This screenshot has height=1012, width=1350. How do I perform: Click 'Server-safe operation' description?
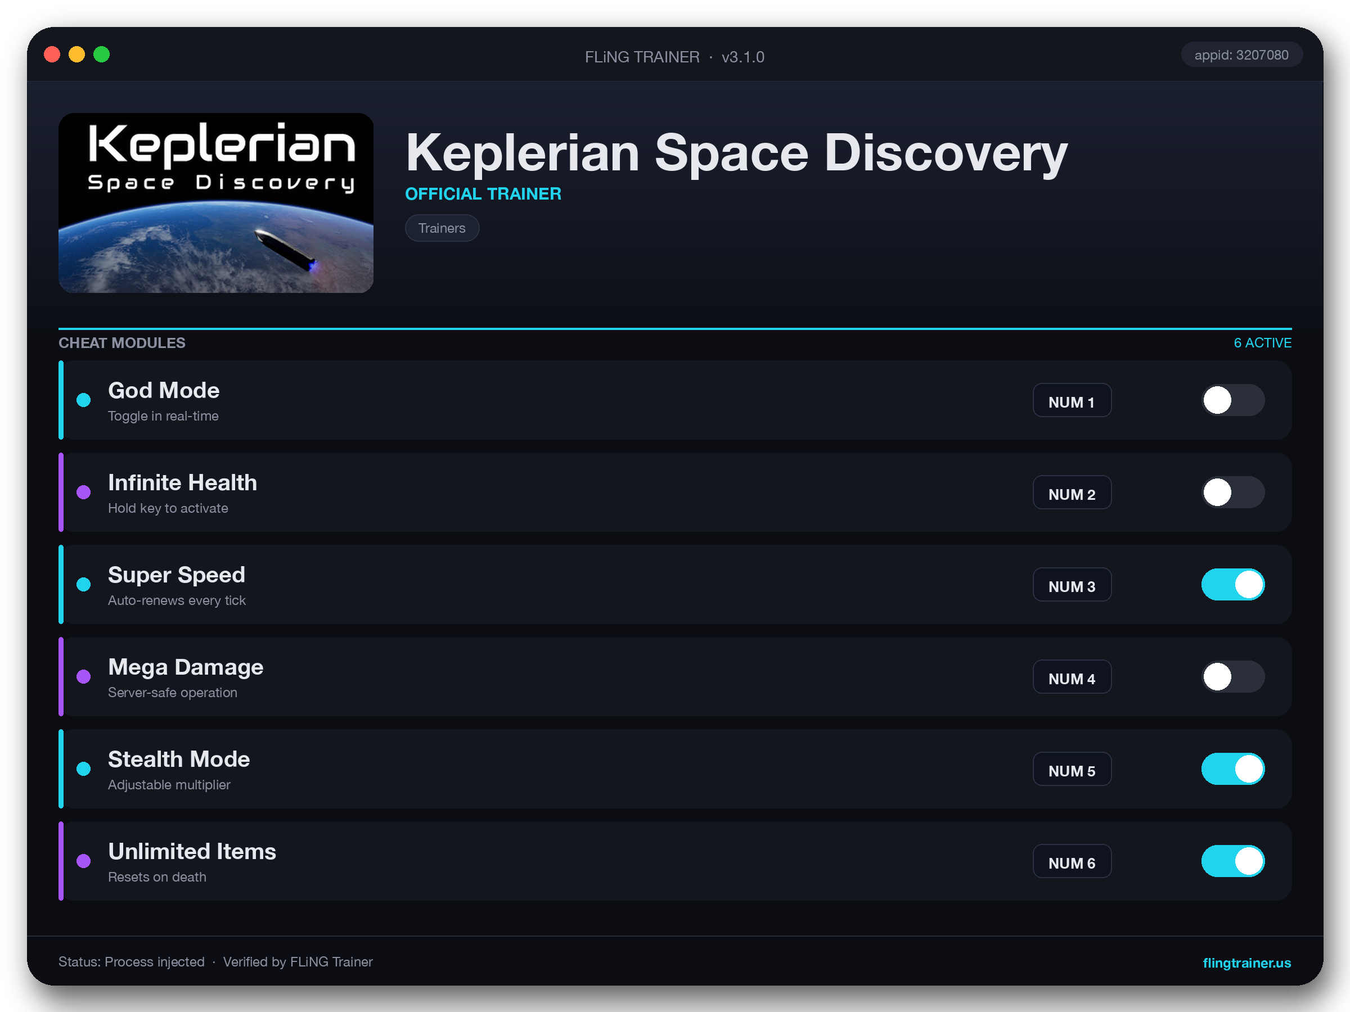point(173,692)
